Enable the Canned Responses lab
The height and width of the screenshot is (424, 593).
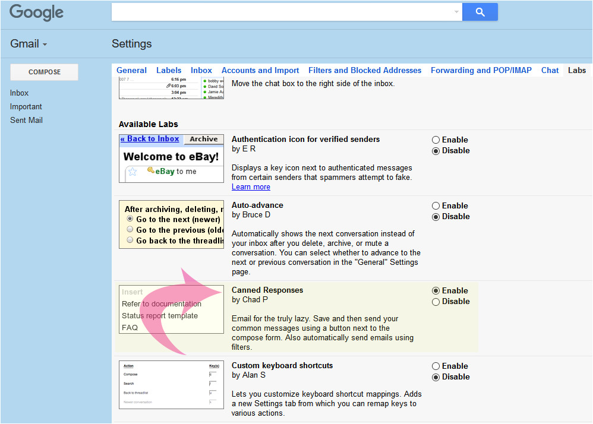tap(436, 290)
